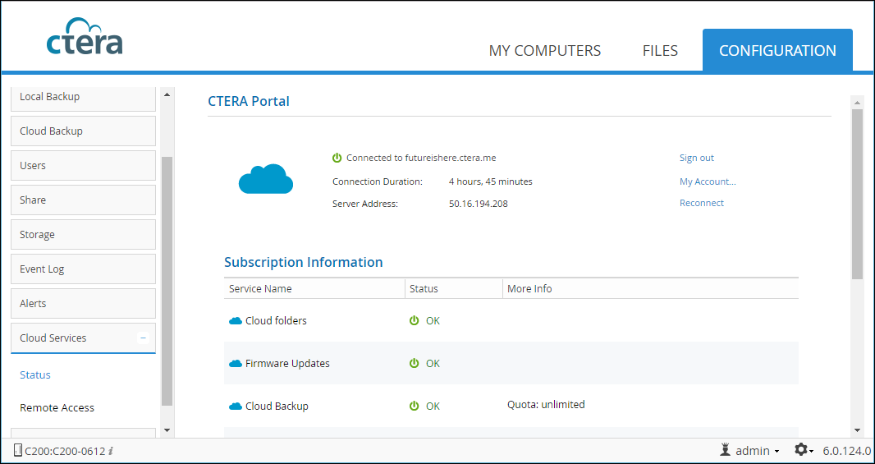Open the settings gear menu
This screenshot has width=875, height=464.
coord(804,450)
